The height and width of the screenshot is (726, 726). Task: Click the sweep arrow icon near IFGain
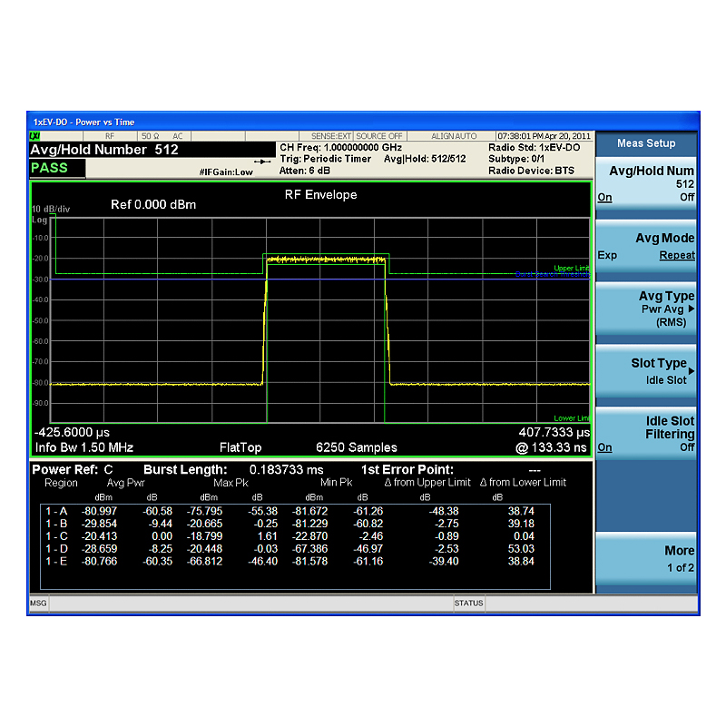tap(262, 162)
